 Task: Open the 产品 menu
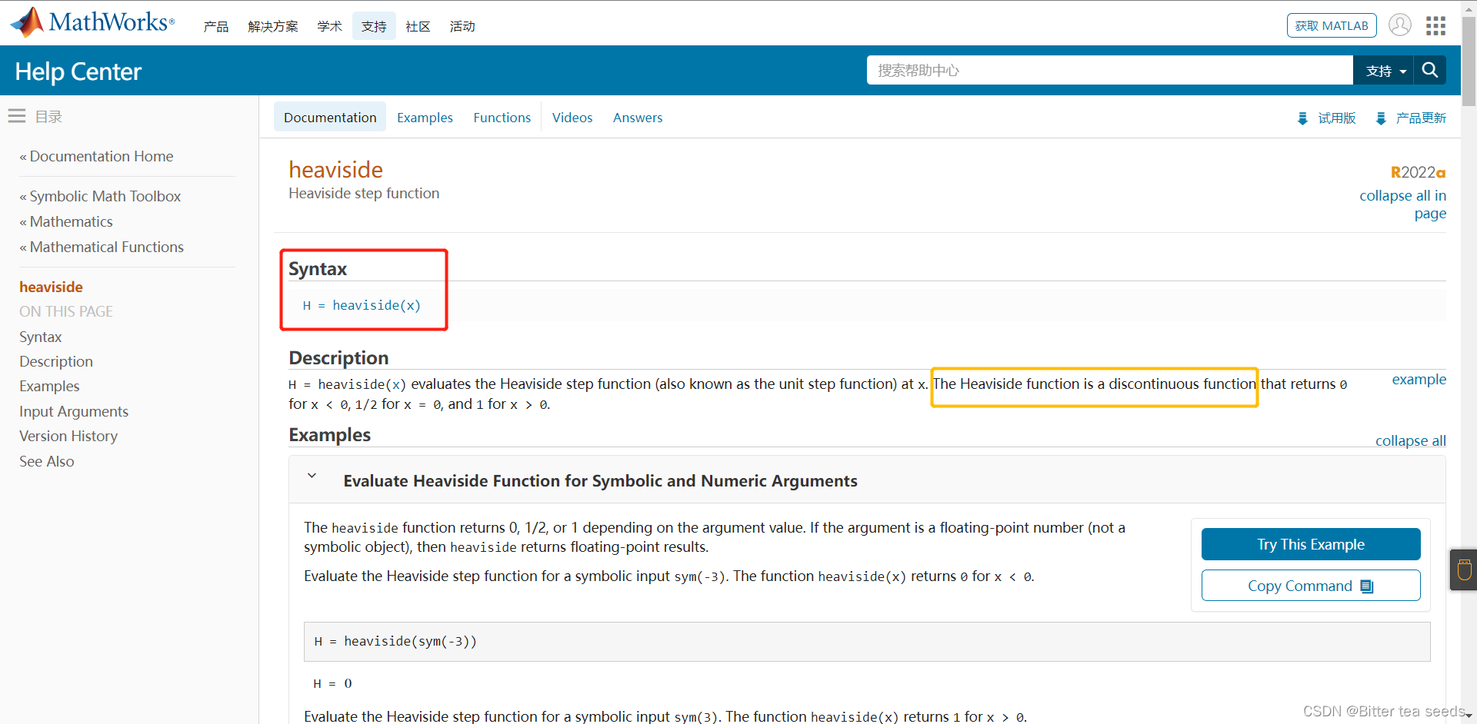[x=215, y=26]
